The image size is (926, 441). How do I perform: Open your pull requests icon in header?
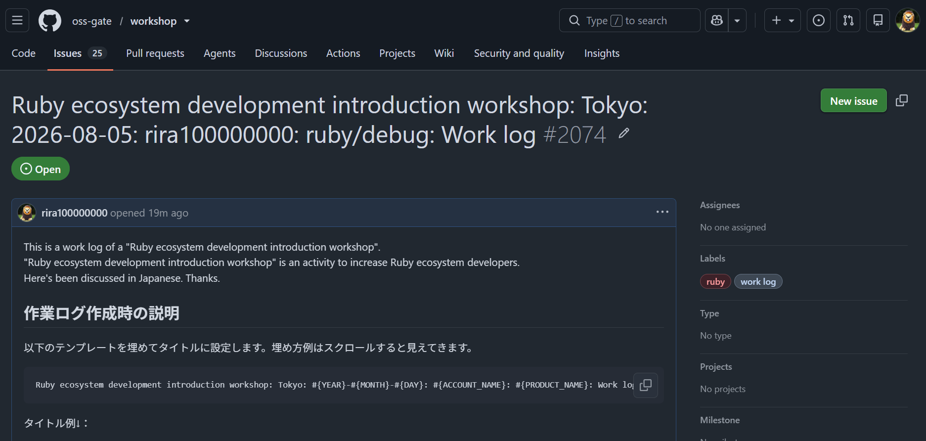point(848,20)
